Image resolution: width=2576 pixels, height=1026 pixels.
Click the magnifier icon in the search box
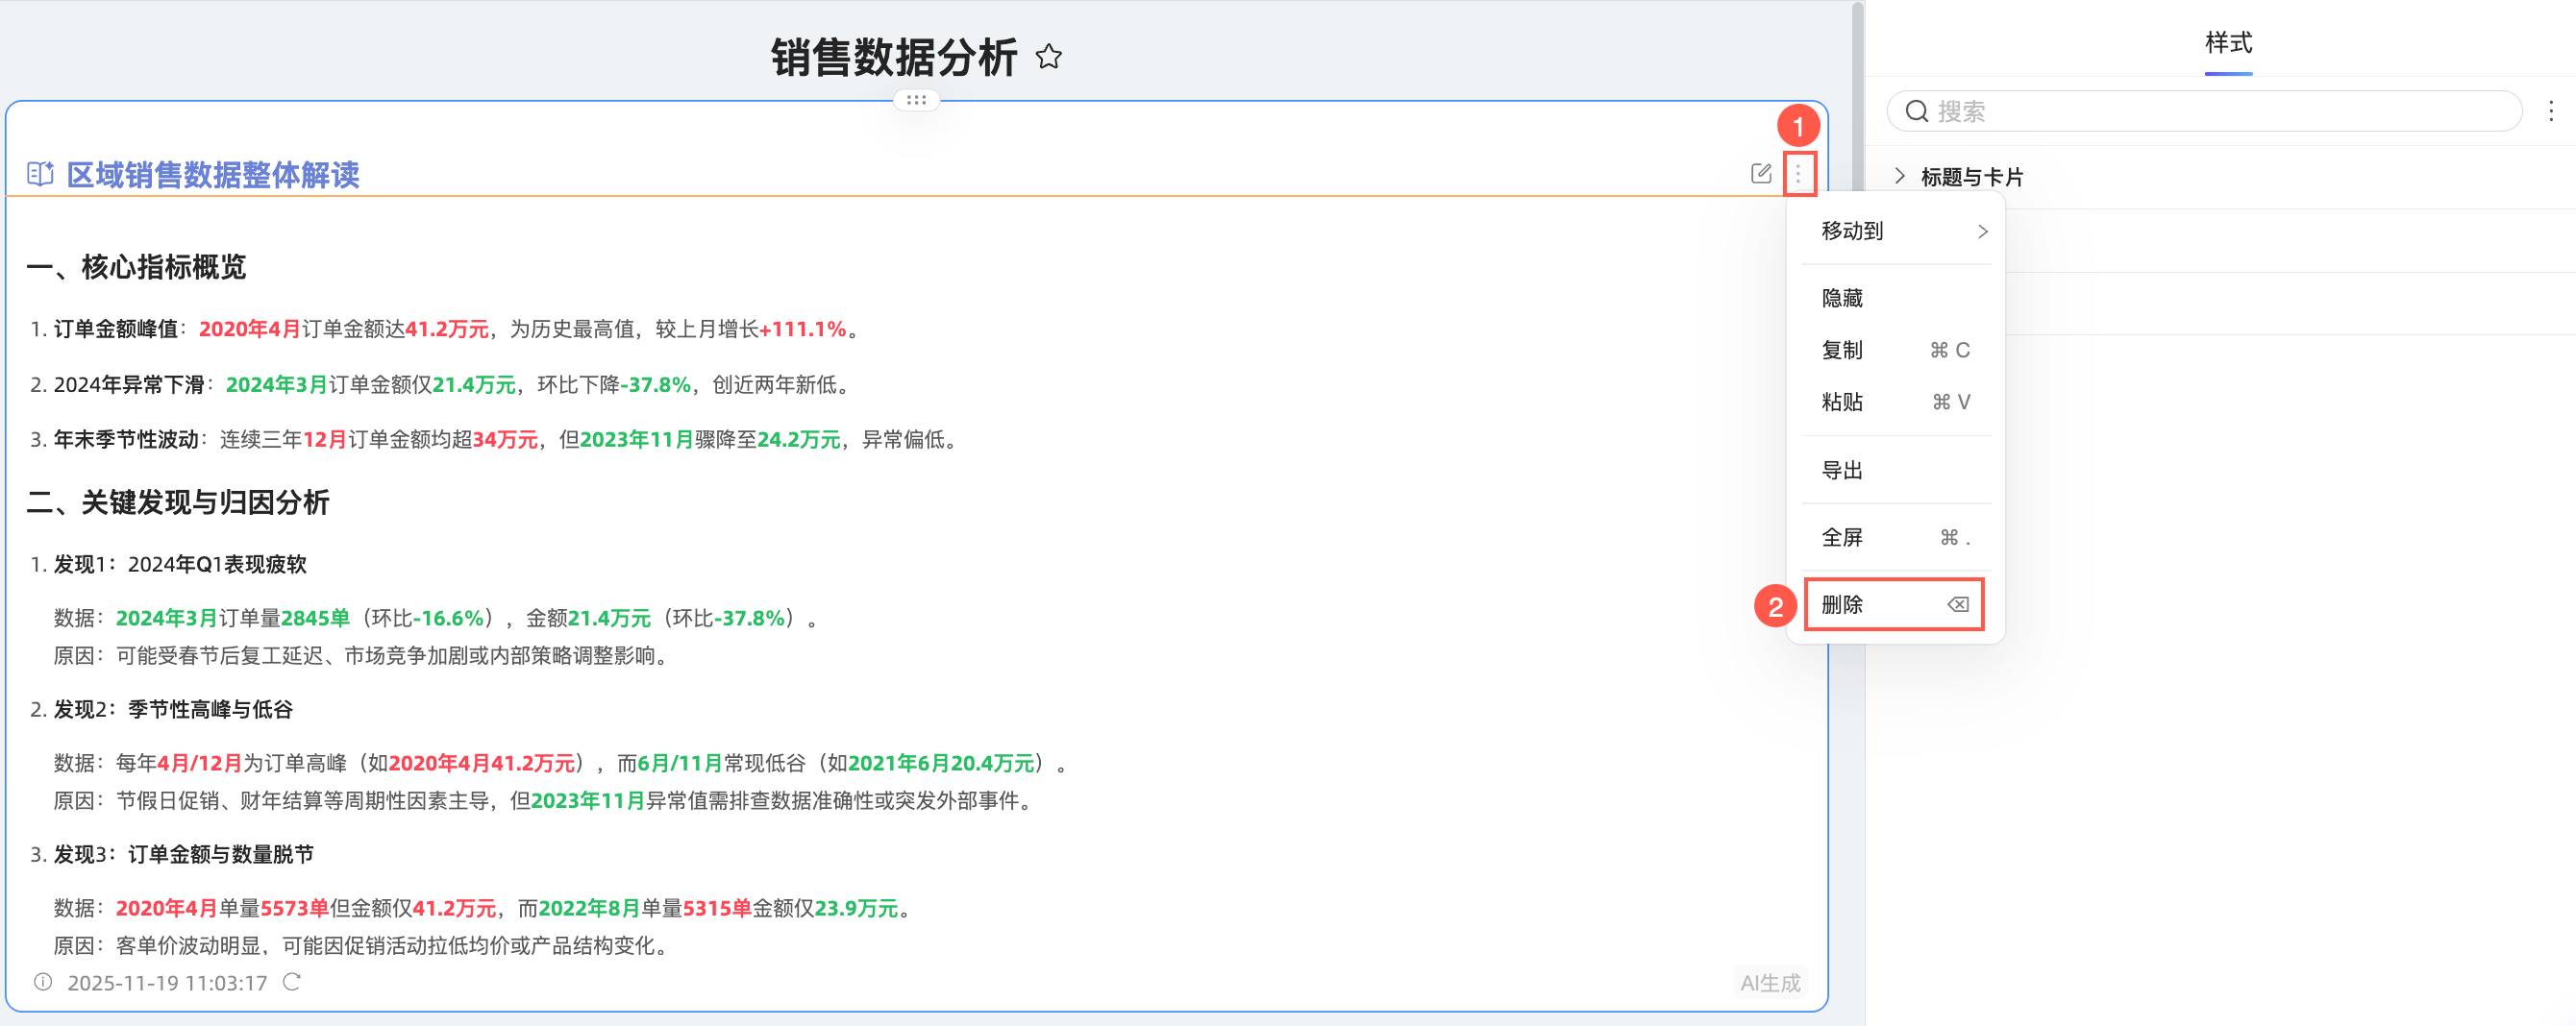tap(1916, 110)
